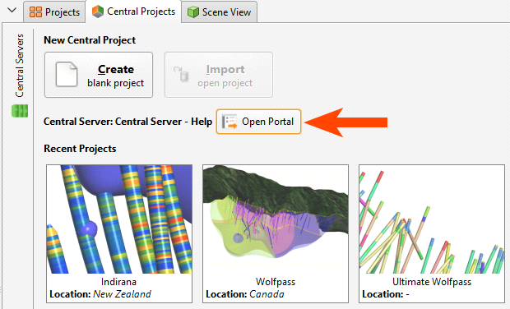Click the orange grid icon on Projects tab
Viewport: 510px width, 309px height.
click(x=35, y=12)
